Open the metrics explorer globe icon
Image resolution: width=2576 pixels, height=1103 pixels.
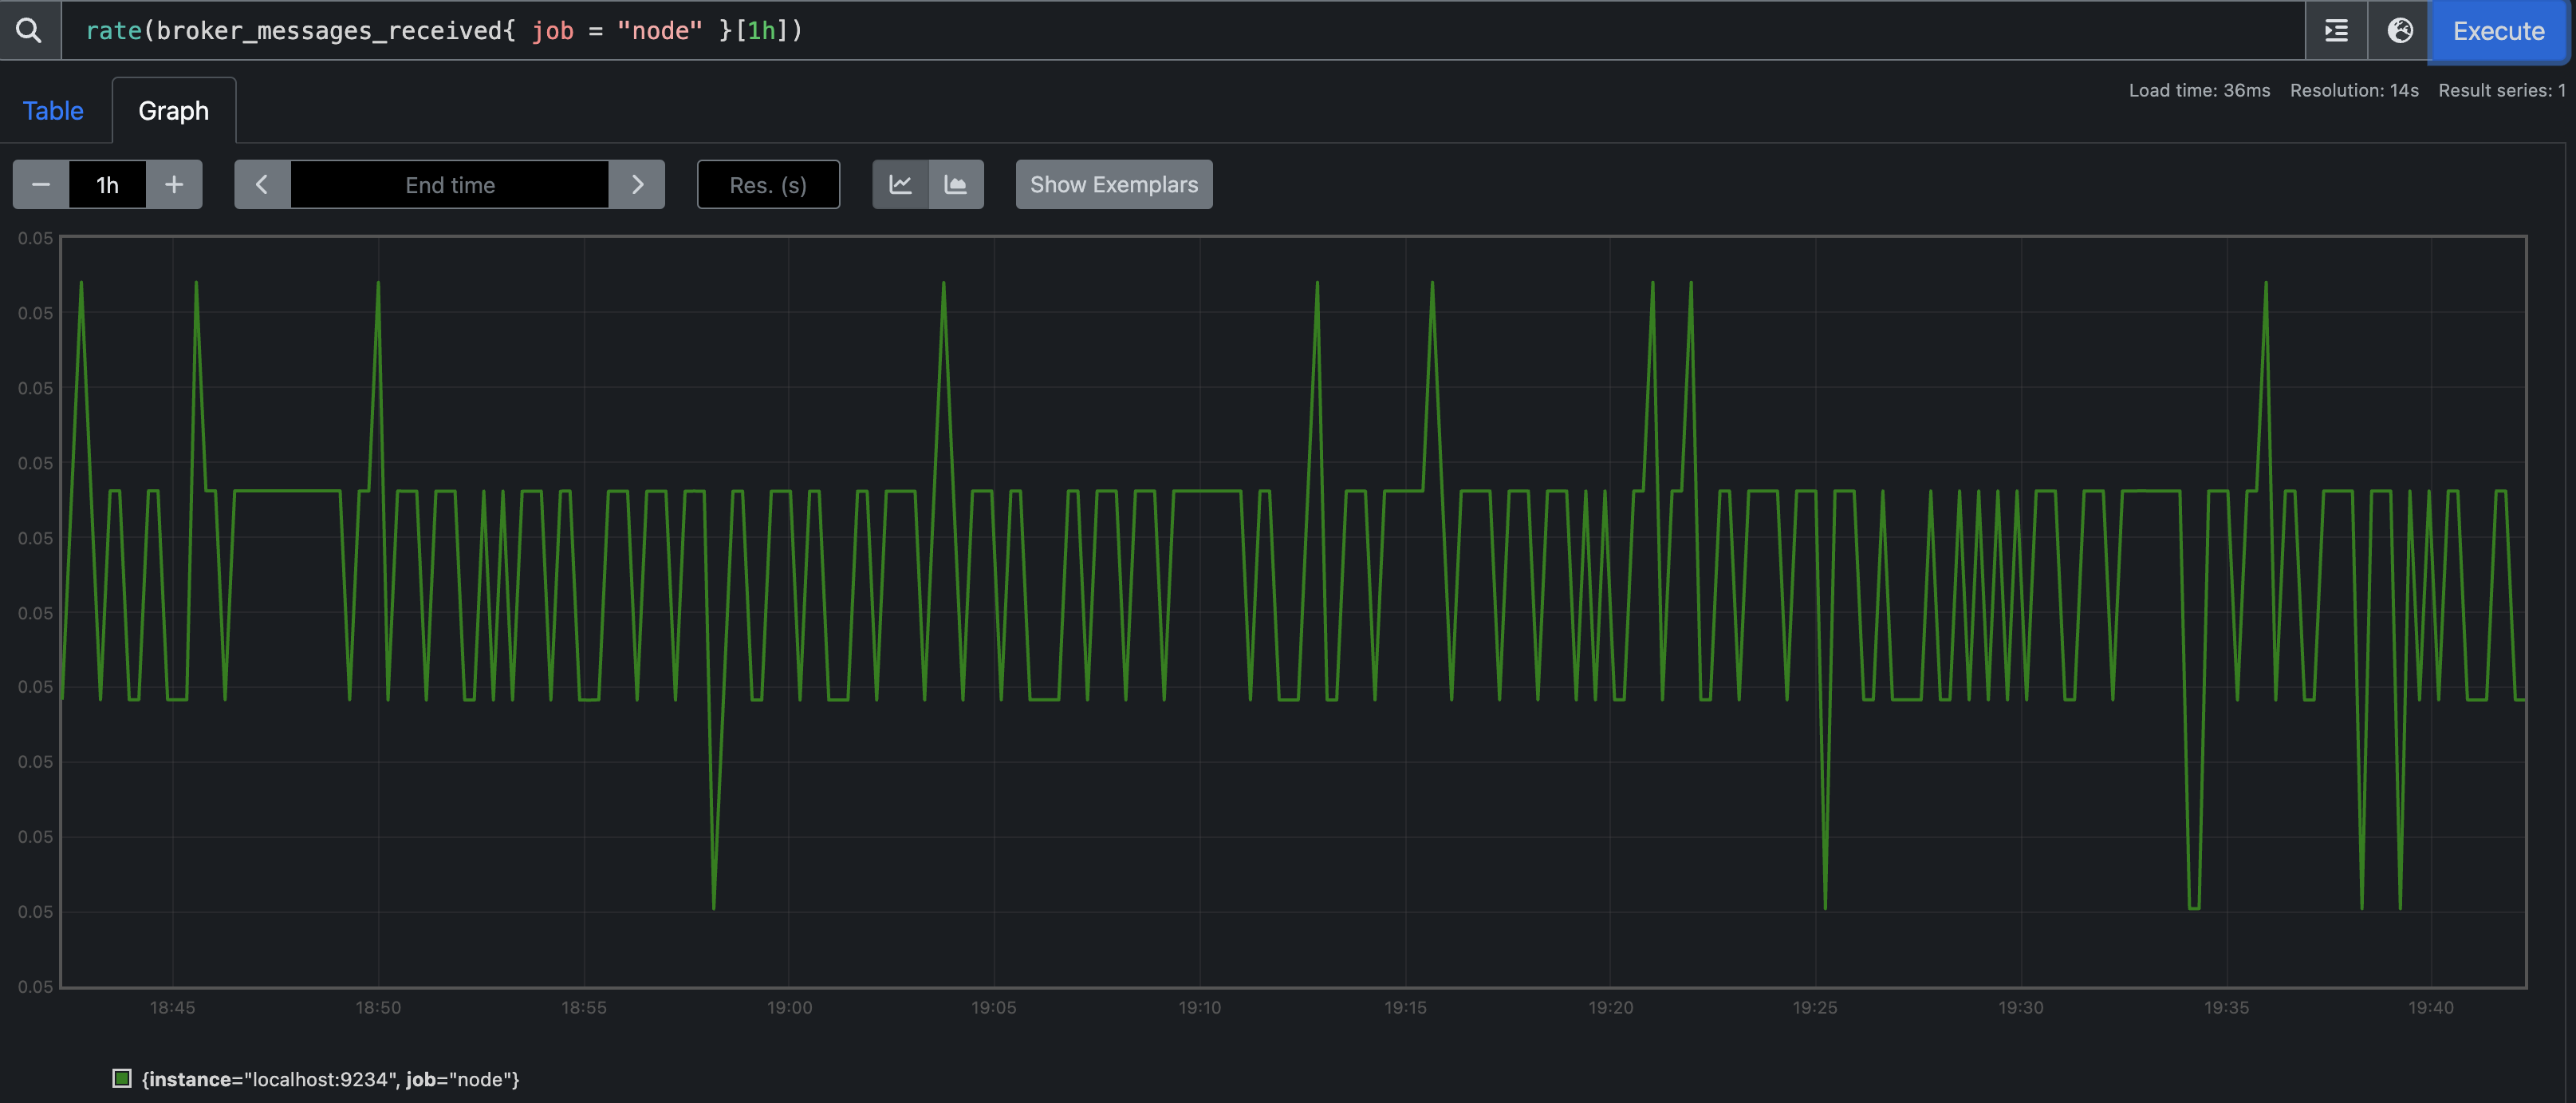pos(2399,30)
